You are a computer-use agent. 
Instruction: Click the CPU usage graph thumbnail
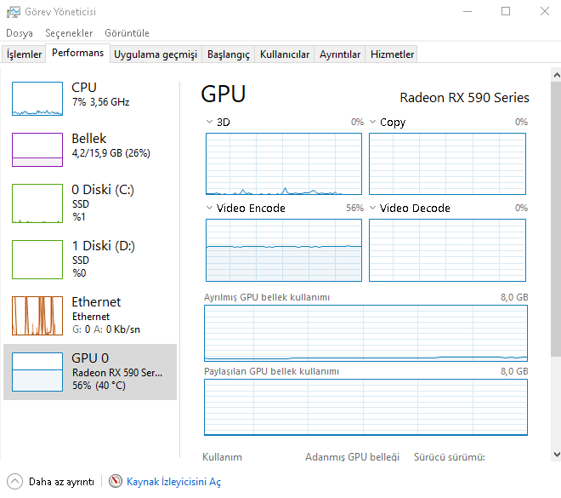click(x=37, y=99)
